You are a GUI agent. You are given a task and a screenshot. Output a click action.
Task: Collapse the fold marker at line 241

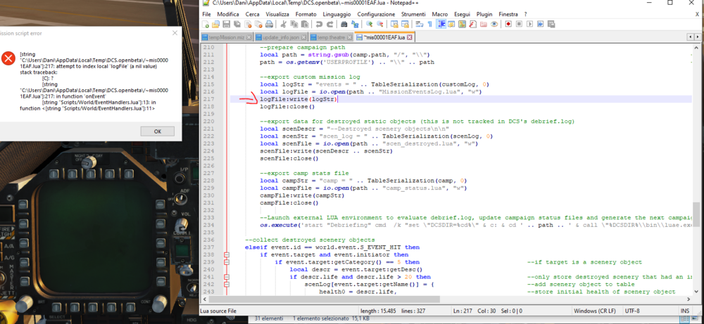226,276
